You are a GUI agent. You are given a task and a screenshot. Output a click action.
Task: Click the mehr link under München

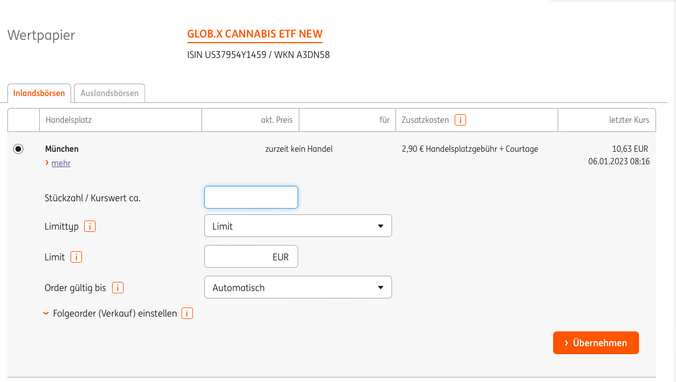click(x=61, y=163)
